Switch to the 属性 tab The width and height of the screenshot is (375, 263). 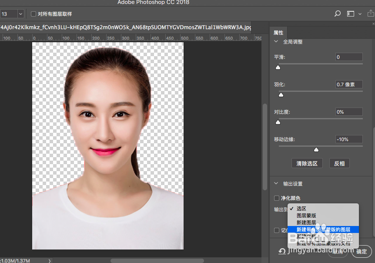pos(278,33)
